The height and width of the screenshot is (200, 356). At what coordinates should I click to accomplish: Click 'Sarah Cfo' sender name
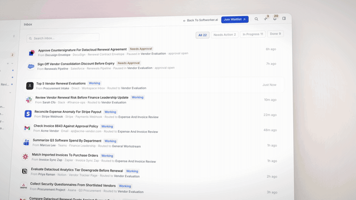(x=49, y=102)
